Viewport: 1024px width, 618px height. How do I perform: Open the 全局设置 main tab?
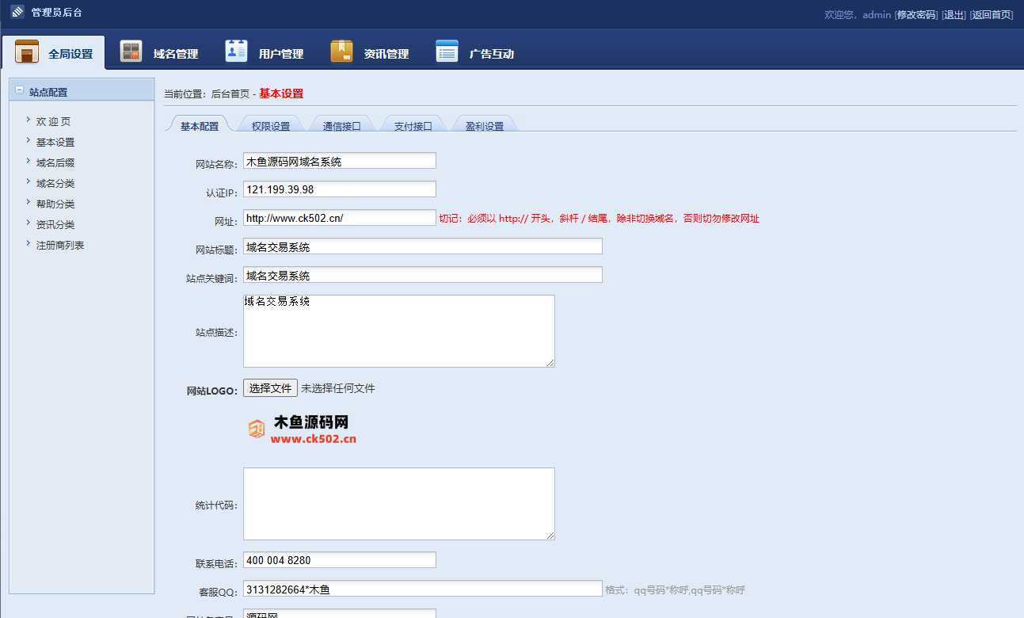(54, 52)
